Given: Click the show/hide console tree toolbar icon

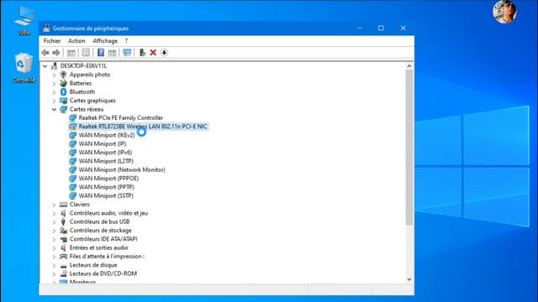Looking at the screenshot, I should [x=71, y=53].
